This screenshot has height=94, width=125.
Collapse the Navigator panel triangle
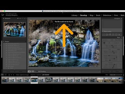pos(4,18)
